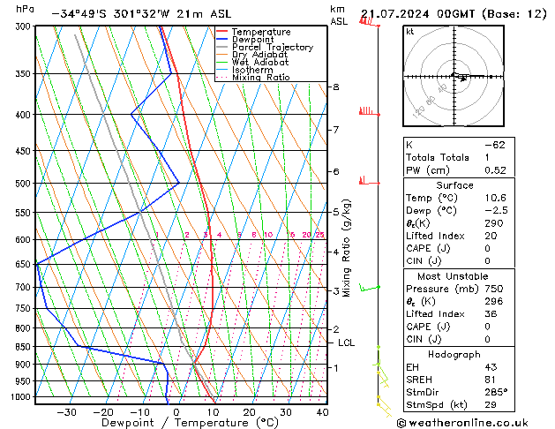Screen dimensions: 555x429
Task: Select the 'Wet Adiabat' legend label
Action: tap(260, 63)
